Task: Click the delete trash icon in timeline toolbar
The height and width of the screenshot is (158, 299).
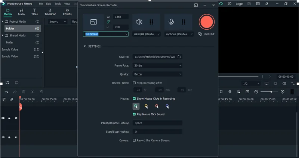Action: 24,92
